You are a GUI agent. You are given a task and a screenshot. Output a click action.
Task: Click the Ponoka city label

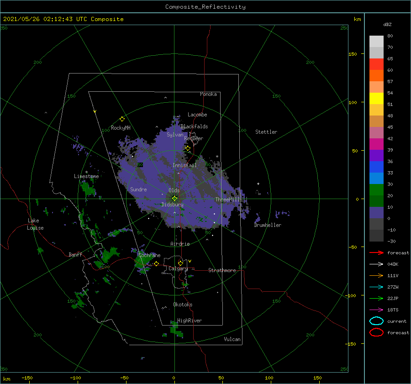(x=208, y=94)
